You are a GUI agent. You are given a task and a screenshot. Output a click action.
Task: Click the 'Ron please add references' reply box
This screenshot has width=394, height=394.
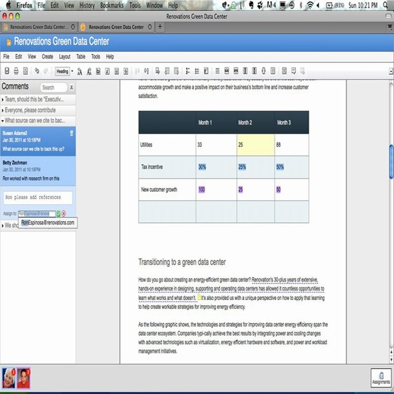coord(38,198)
